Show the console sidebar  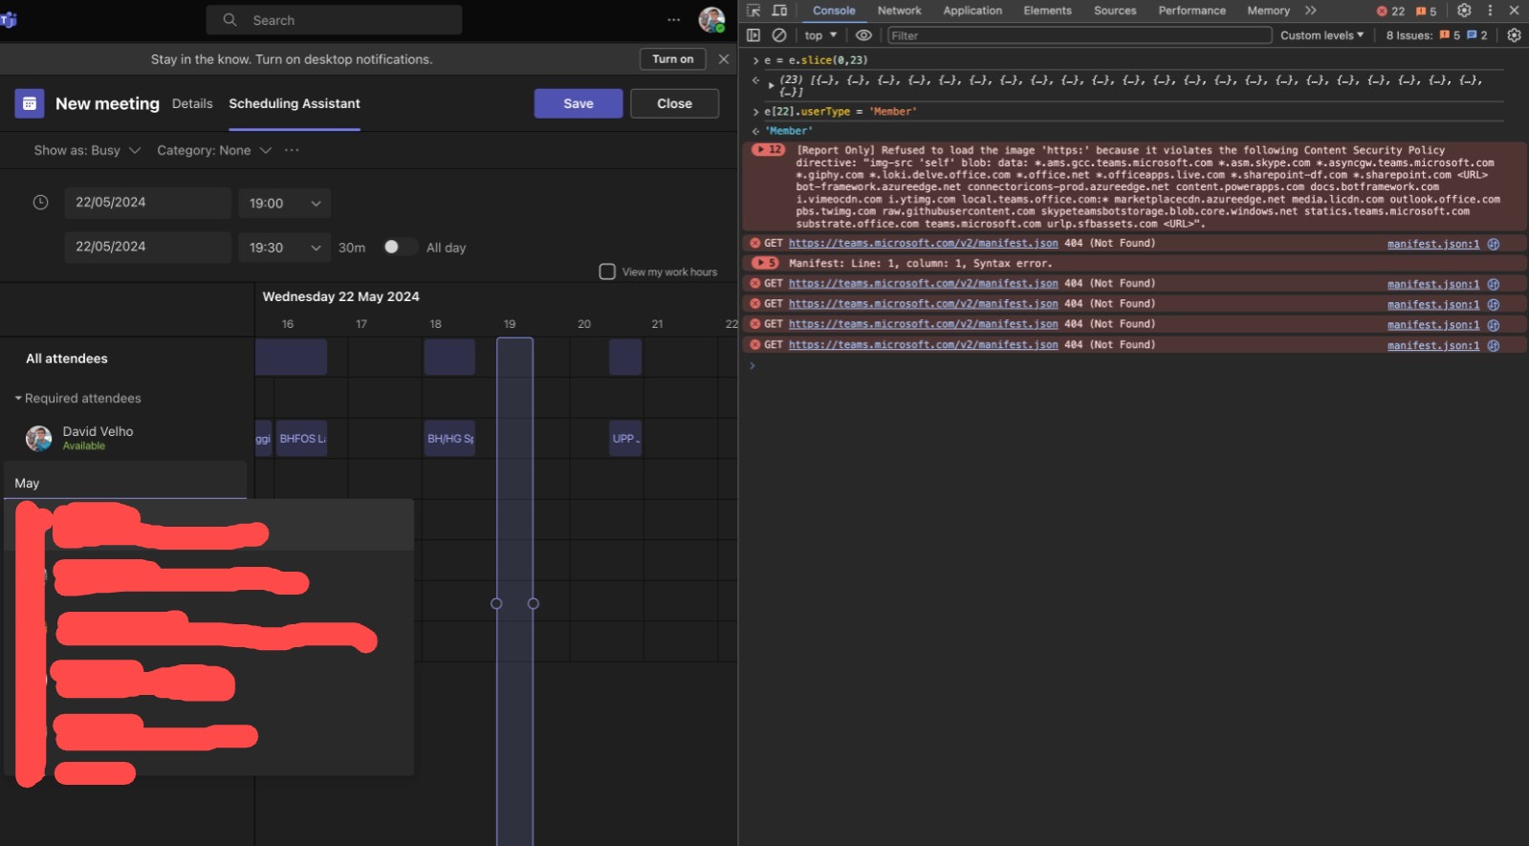coord(754,35)
